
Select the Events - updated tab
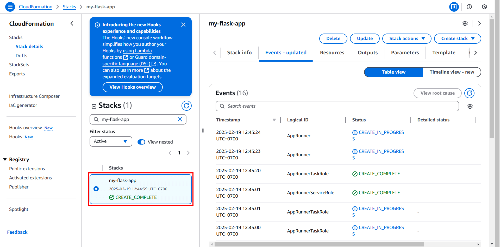point(286,53)
